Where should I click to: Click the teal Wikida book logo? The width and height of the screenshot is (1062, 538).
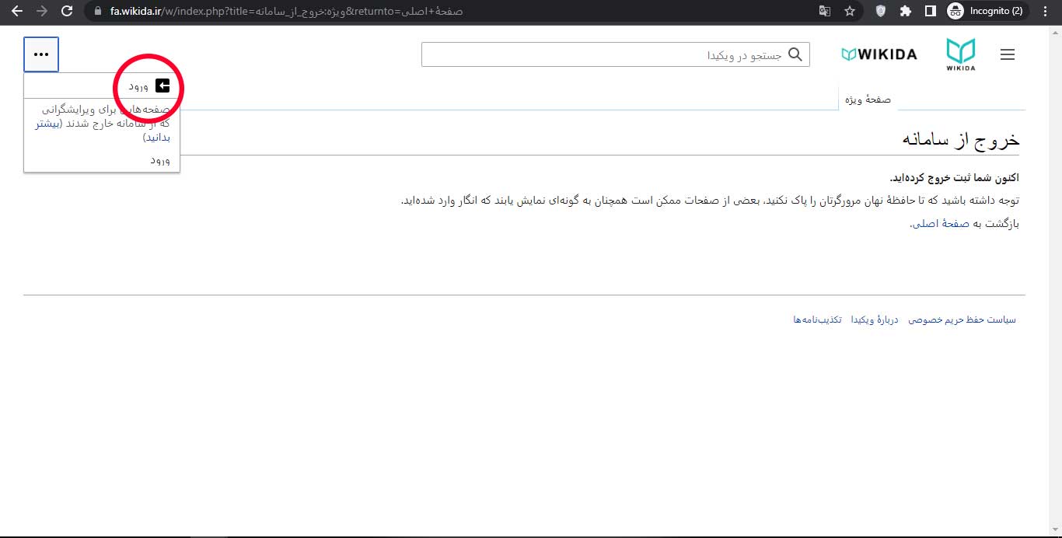tap(961, 54)
